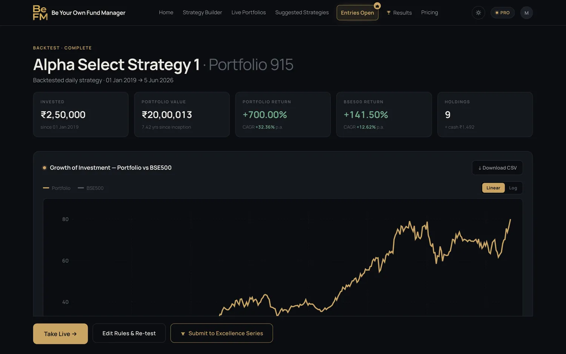The width and height of the screenshot is (566, 354).
Task: Toggle light theme via sun icon
Action: point(478,12)
